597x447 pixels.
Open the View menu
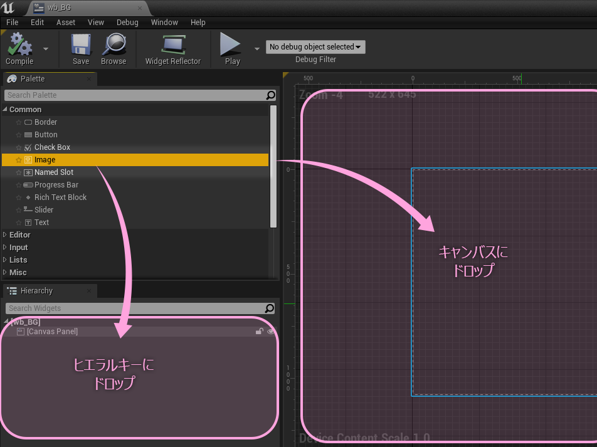click(x=95, y=23)
